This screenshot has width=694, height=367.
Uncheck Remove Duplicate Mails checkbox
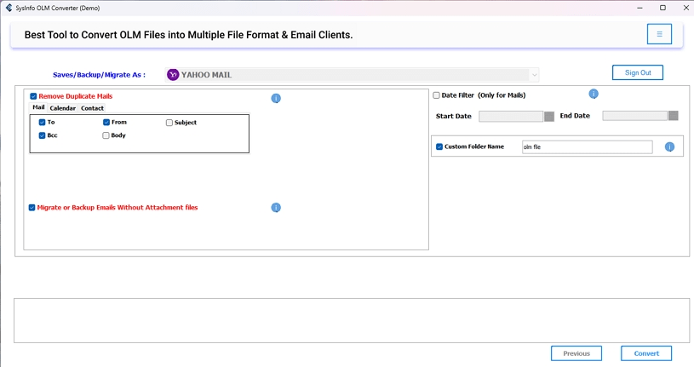click(33, 96)
